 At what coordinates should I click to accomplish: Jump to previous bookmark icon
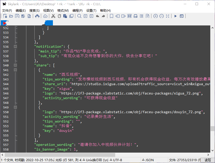[118, 16]
